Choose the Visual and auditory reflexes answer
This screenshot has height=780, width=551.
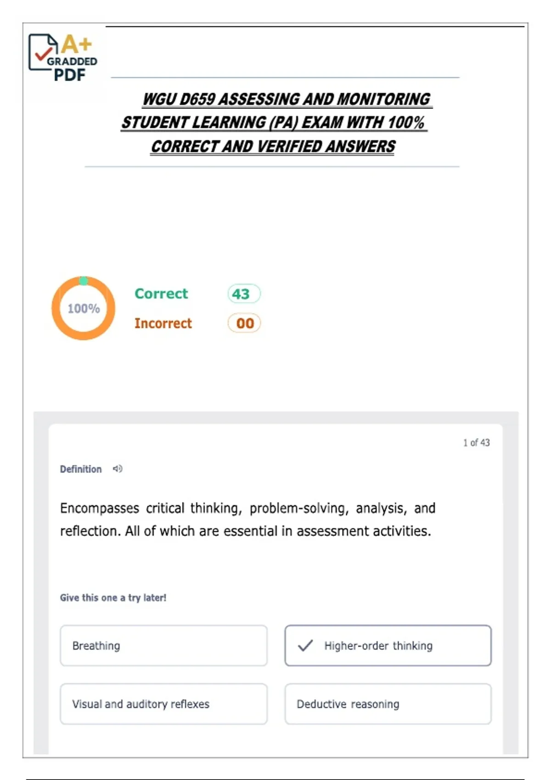point(163,704)
